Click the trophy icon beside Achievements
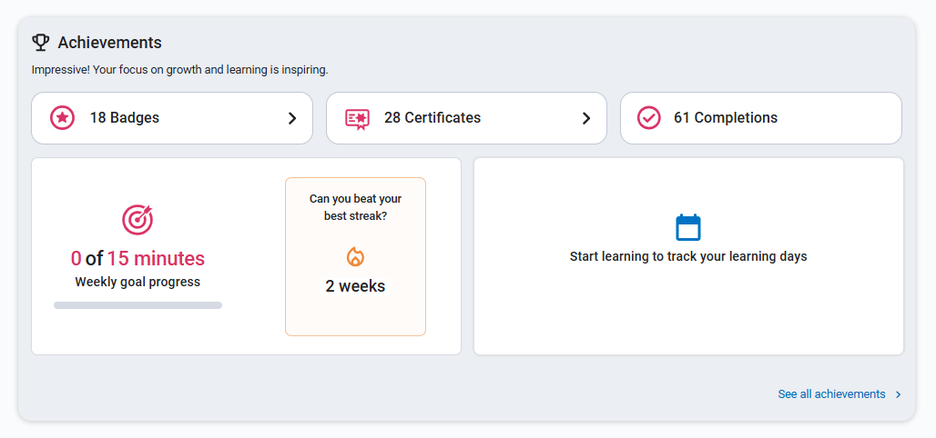The image size is (936, 438). (x=40, y=42)
